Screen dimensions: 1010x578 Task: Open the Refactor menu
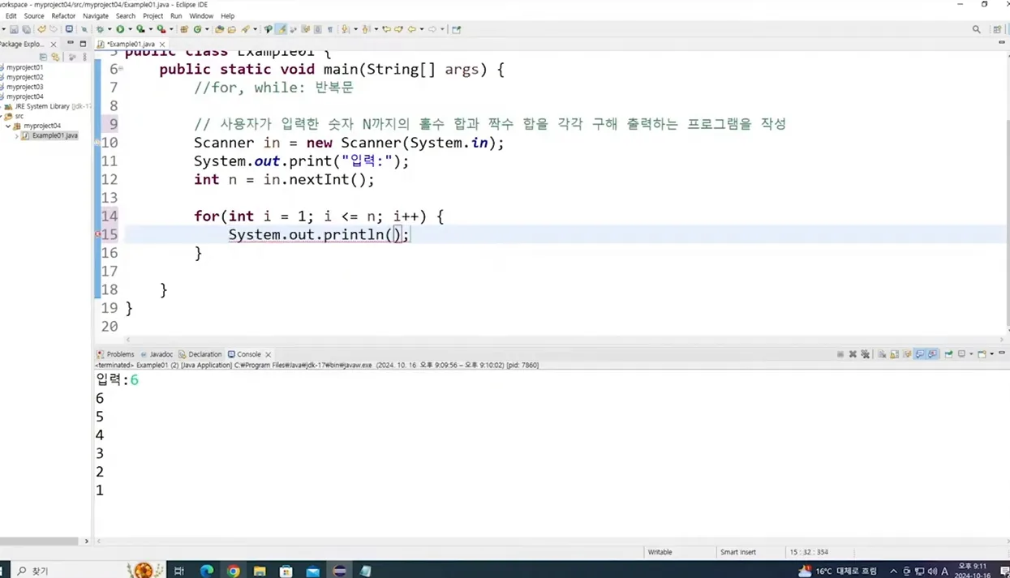tap(63, 15)
